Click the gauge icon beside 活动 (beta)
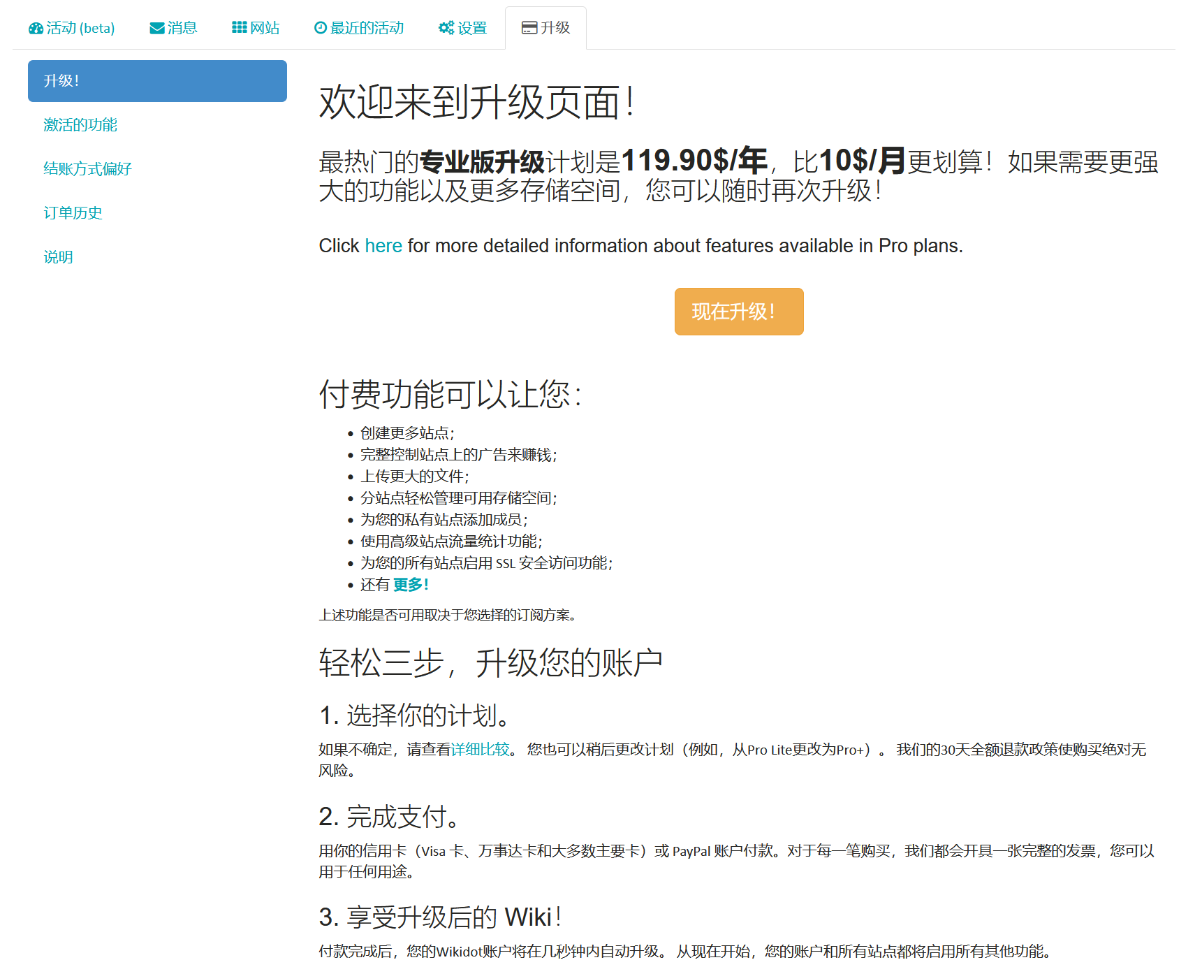This screenshot has width=1202, height=960. tap(35, 27)
